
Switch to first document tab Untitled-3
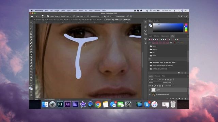click(53, 20)
